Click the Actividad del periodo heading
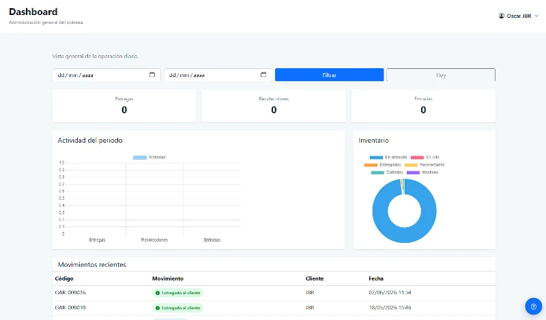 [90, 141]
